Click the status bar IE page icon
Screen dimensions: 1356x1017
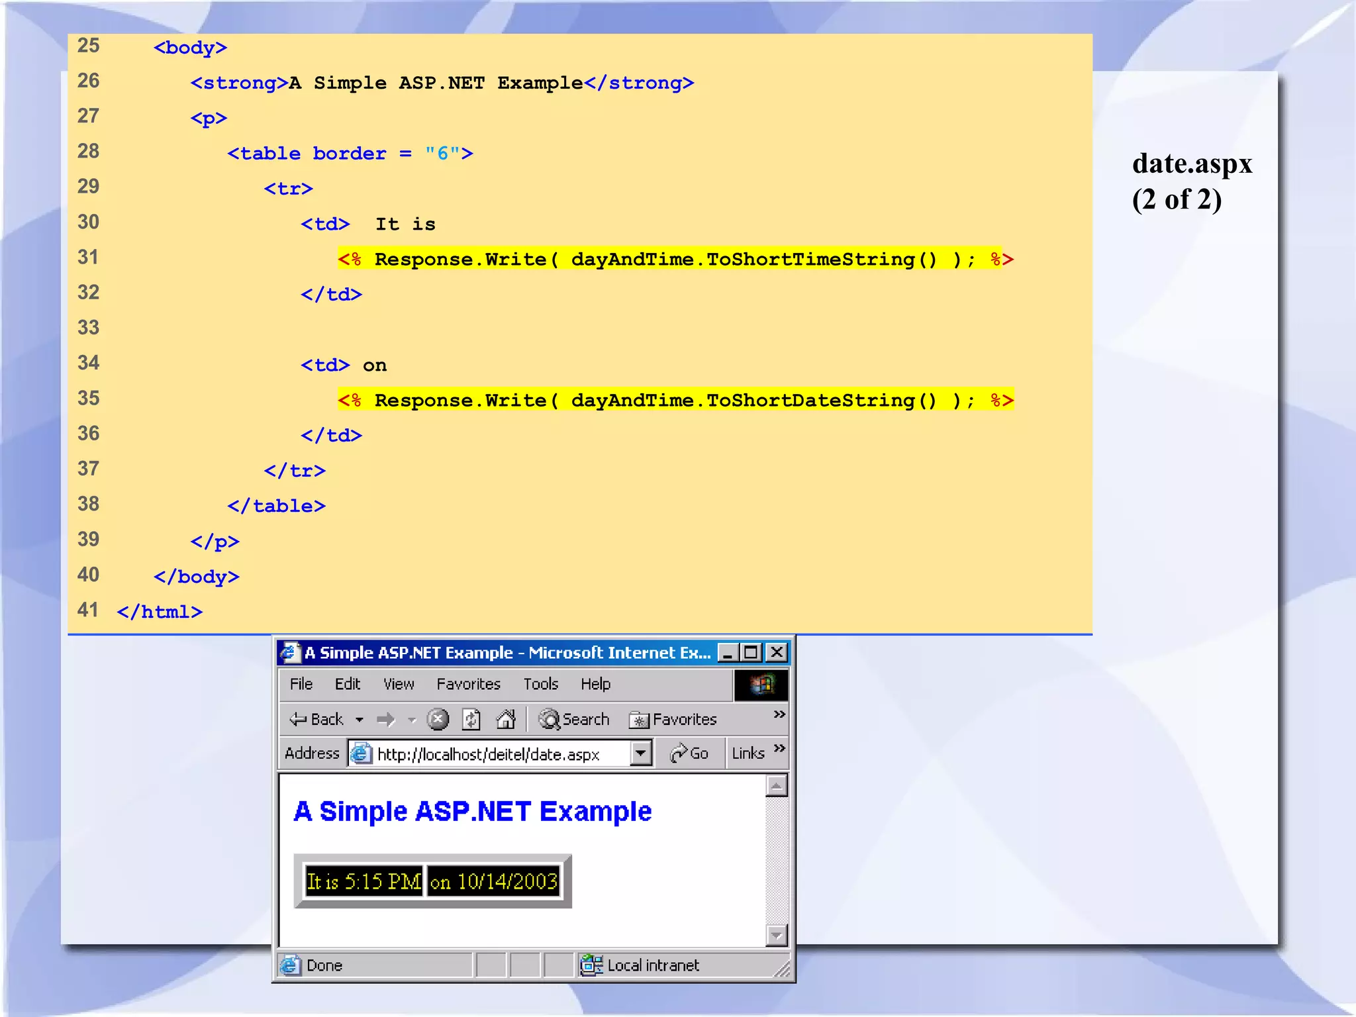click(x=289, y=965)
